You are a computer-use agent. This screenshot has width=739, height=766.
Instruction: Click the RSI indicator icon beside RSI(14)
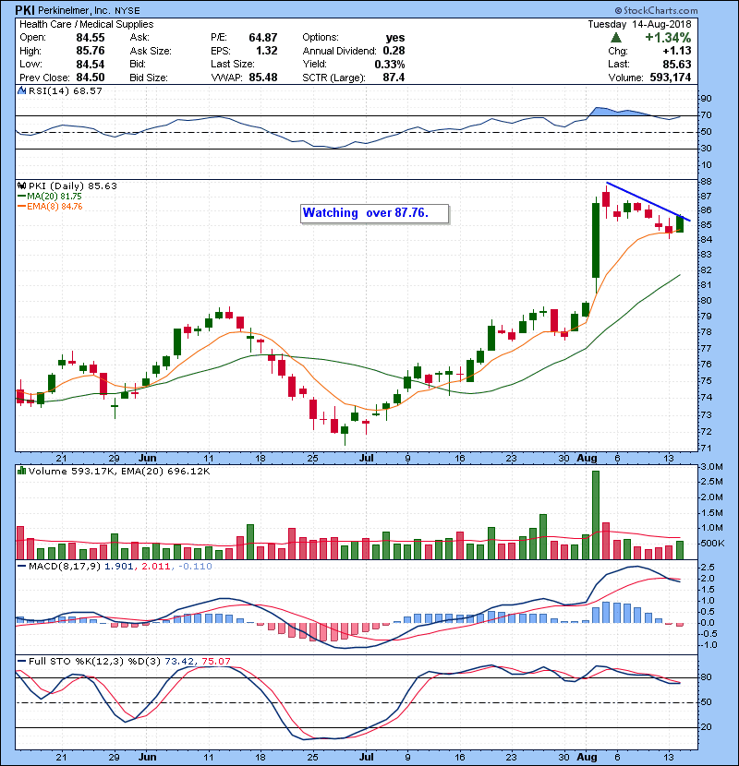click(21, 90)
